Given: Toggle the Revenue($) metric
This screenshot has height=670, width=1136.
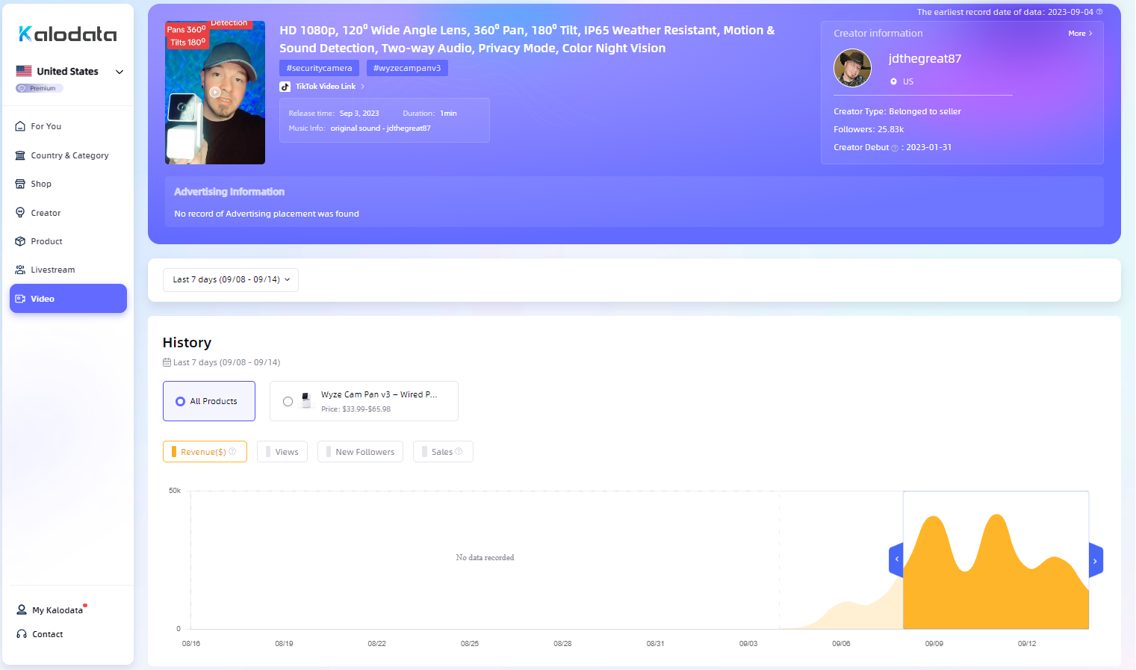Looking at the screenshot, I should [205, 452].
